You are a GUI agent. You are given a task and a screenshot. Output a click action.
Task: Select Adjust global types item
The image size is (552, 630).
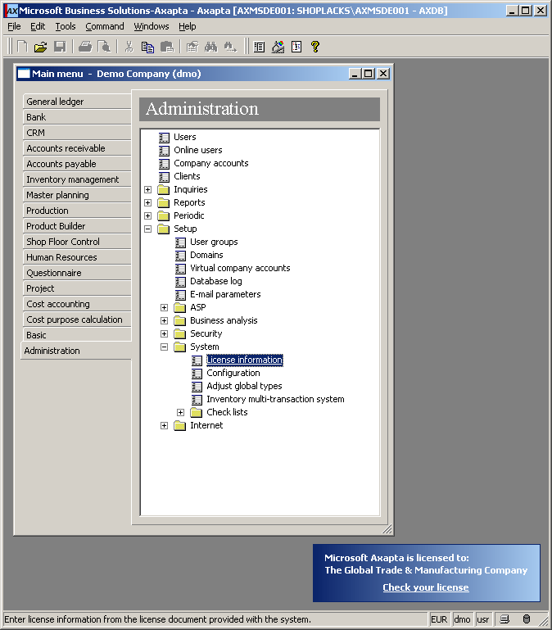[244, 386]
